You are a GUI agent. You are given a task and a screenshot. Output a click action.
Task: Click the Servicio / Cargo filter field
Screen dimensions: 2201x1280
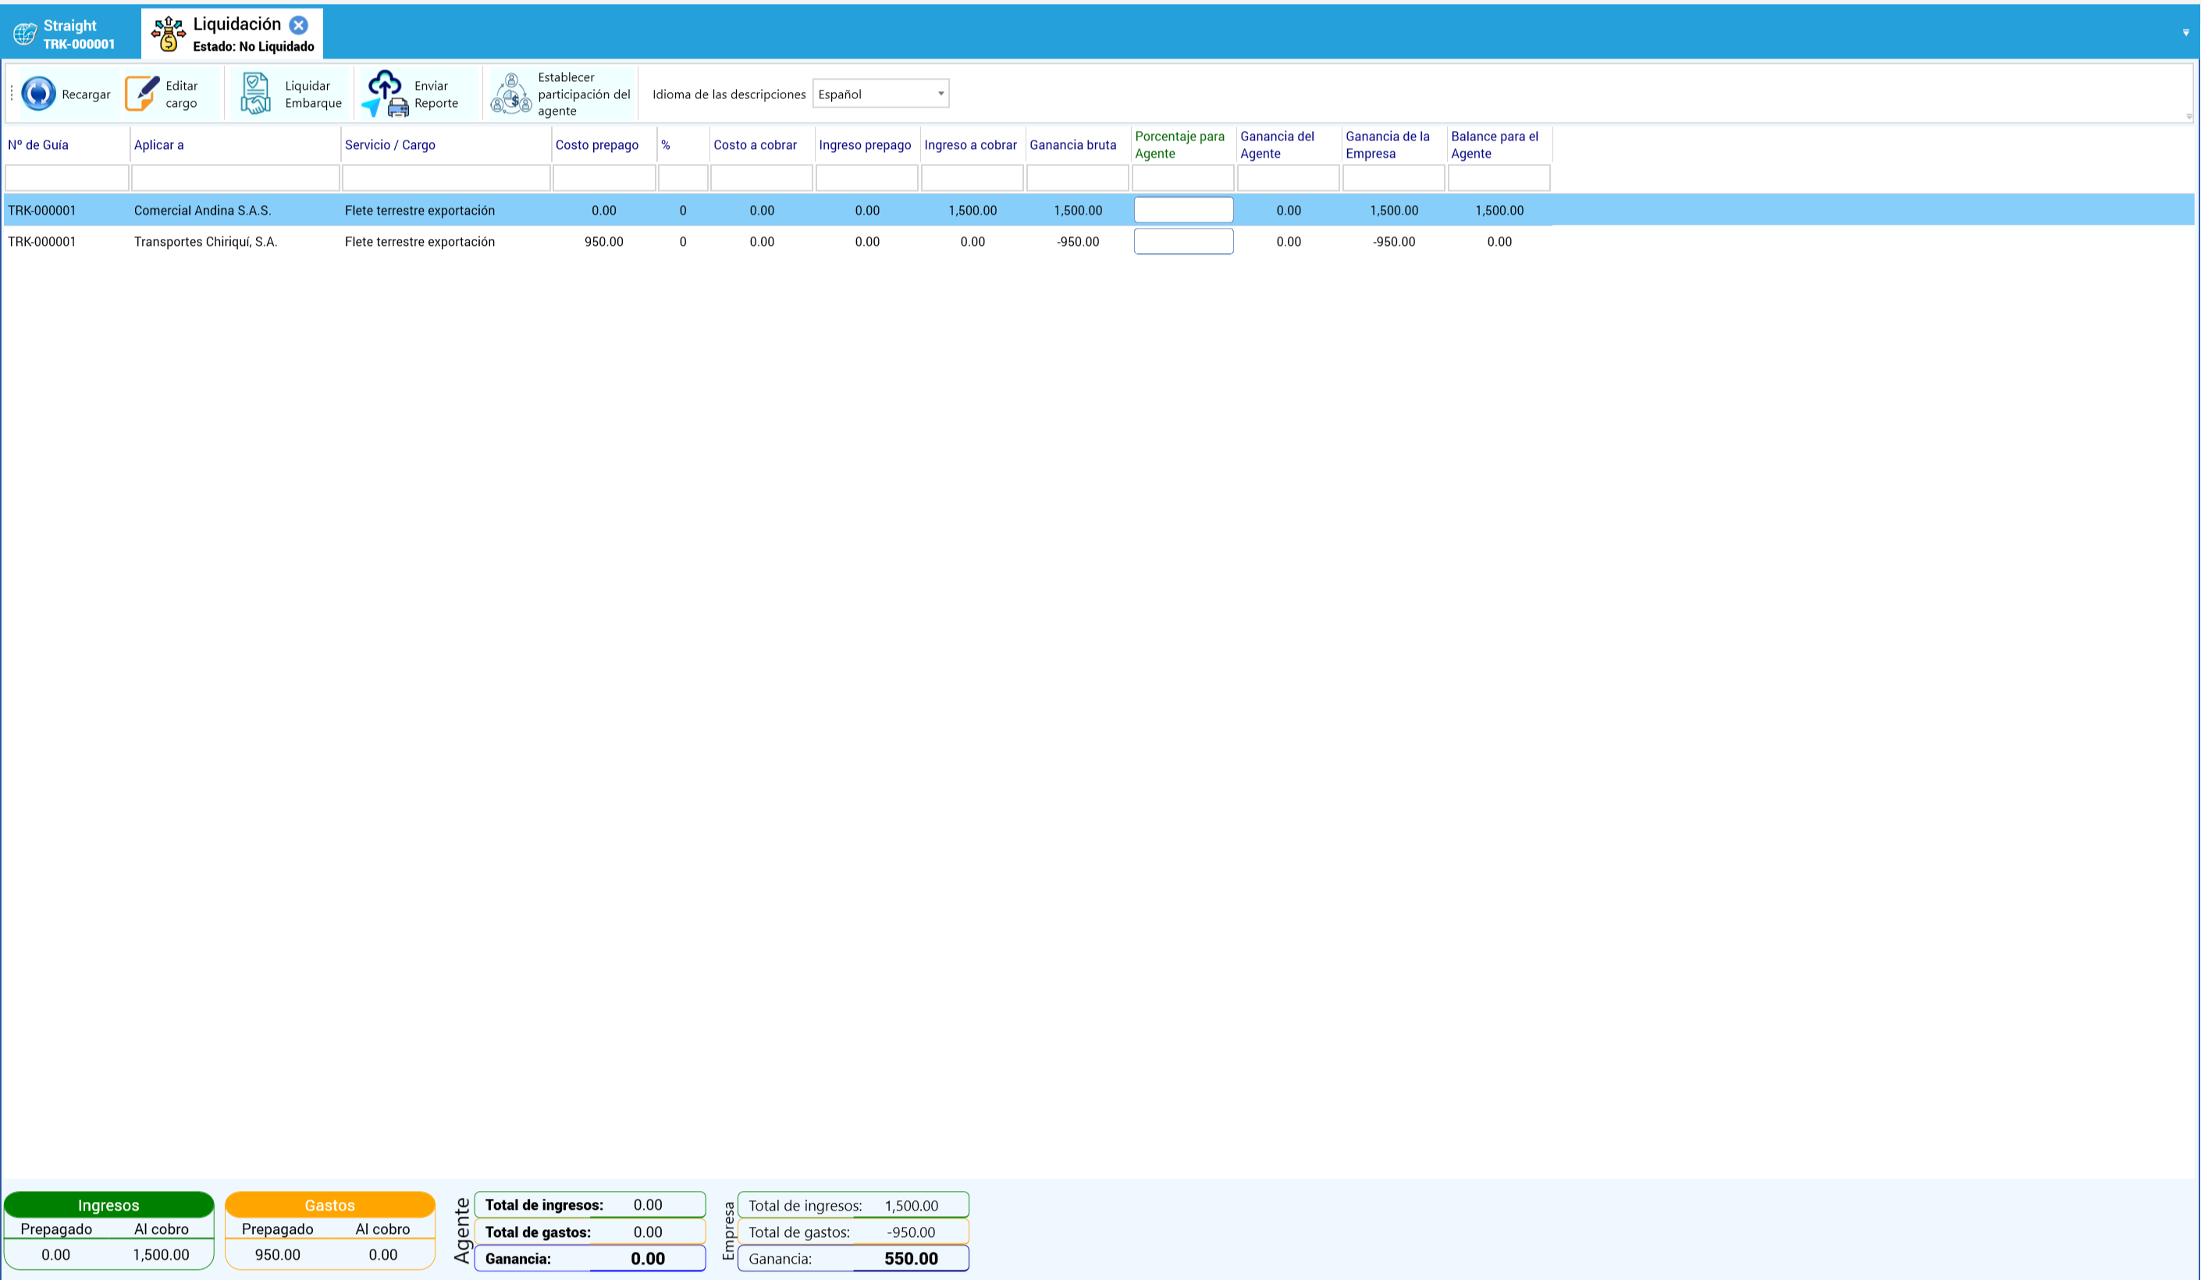[446, 178]
